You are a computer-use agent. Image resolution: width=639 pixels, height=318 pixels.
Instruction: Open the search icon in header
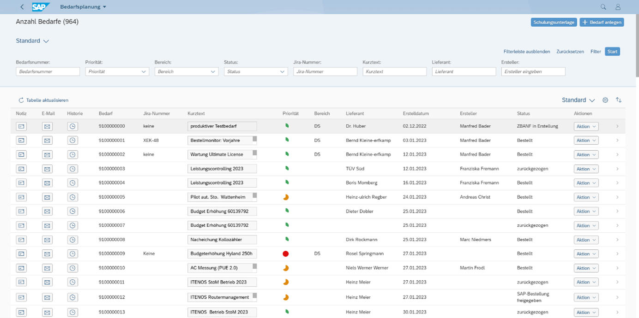coord(603,7)
